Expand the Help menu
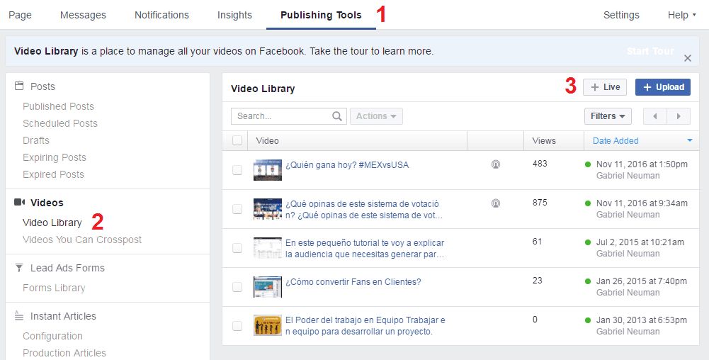The width and height of the screenshot is (709, 360). click(681, 15)
